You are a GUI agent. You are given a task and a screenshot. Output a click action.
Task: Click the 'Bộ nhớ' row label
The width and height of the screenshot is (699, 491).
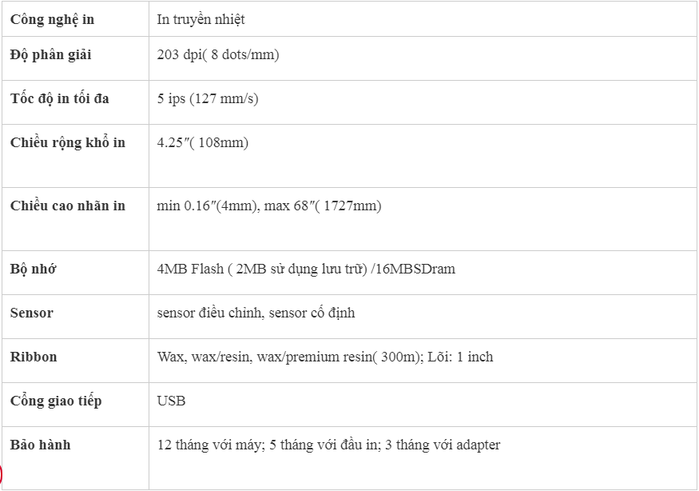34,269
